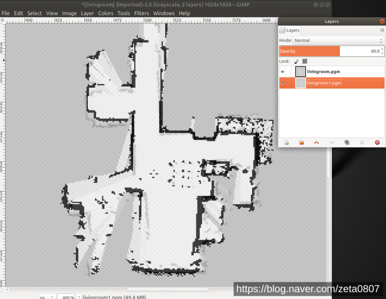Select the livingroom1.pgm layer name
Screen dimensions: 386x299
coord(324,83)
